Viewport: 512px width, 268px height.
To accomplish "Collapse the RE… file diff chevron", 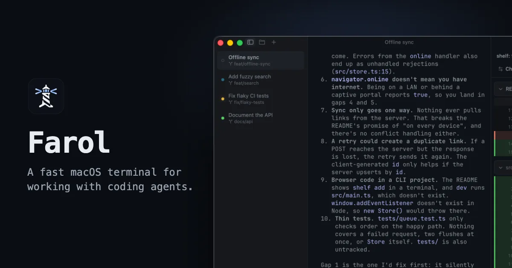I will 500,89.
